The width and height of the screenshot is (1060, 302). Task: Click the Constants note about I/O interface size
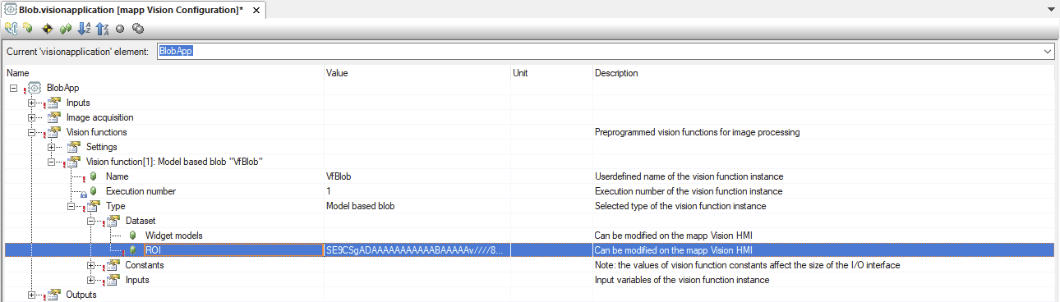[x=747, y=265]
